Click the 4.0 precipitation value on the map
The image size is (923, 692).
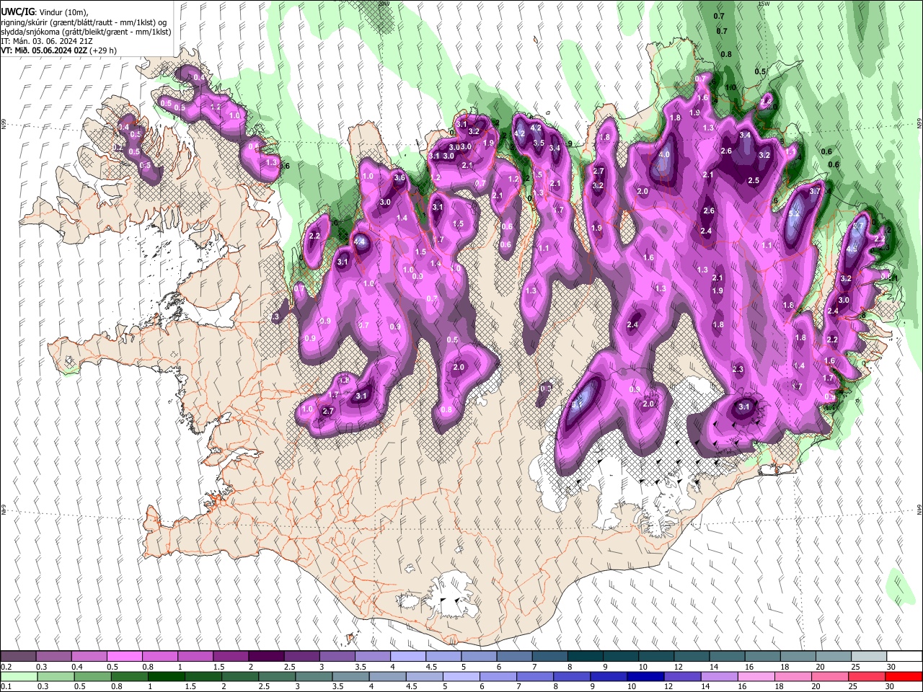(x=664, y=154)
